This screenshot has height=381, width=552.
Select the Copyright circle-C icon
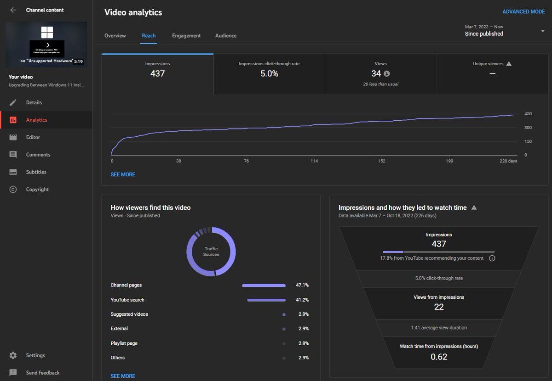tap(13, 190)
